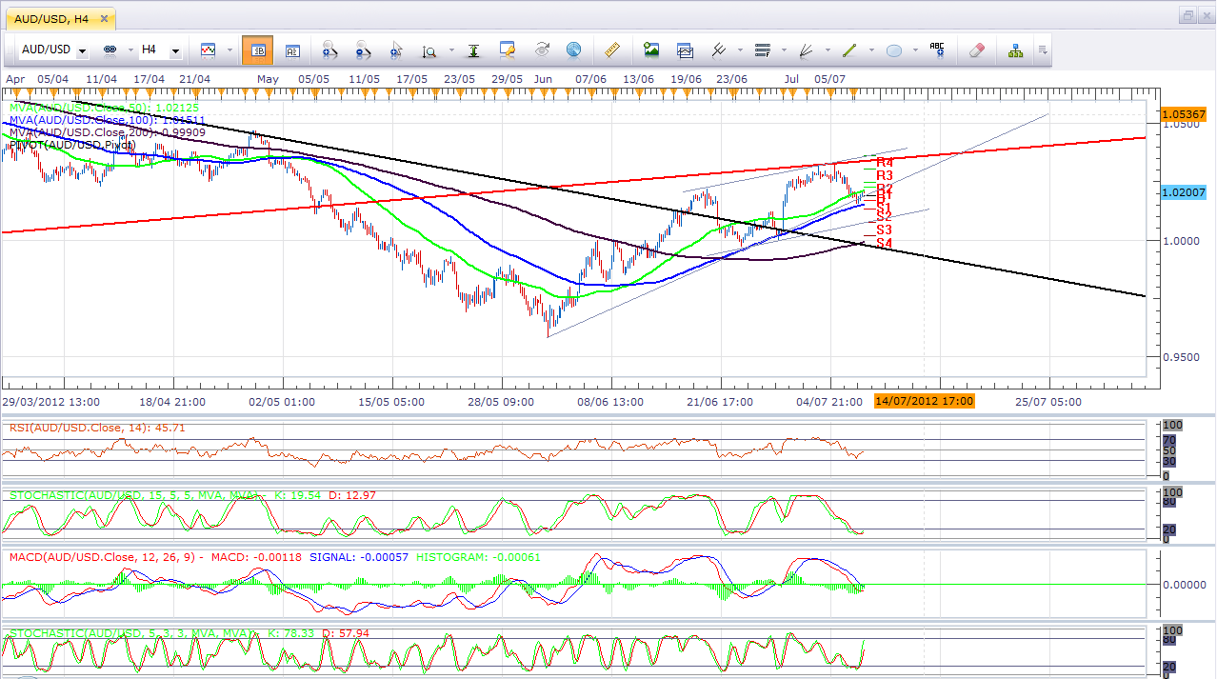
Task: Click the orange 14/07/2012 17:00 date marker
Action: click(924, 401)
